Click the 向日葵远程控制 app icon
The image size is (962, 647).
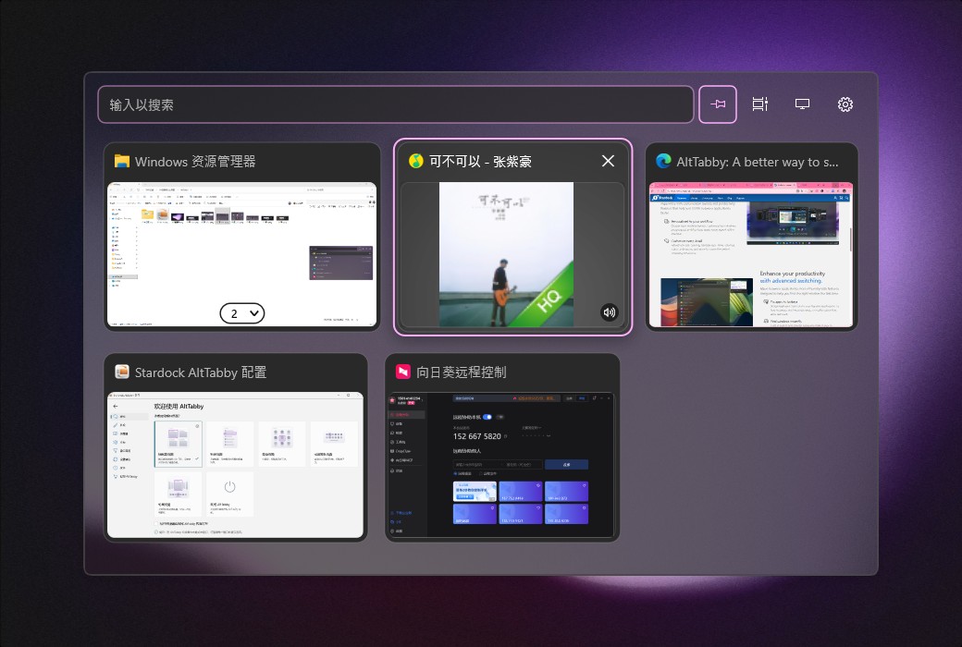pos(402,372)
